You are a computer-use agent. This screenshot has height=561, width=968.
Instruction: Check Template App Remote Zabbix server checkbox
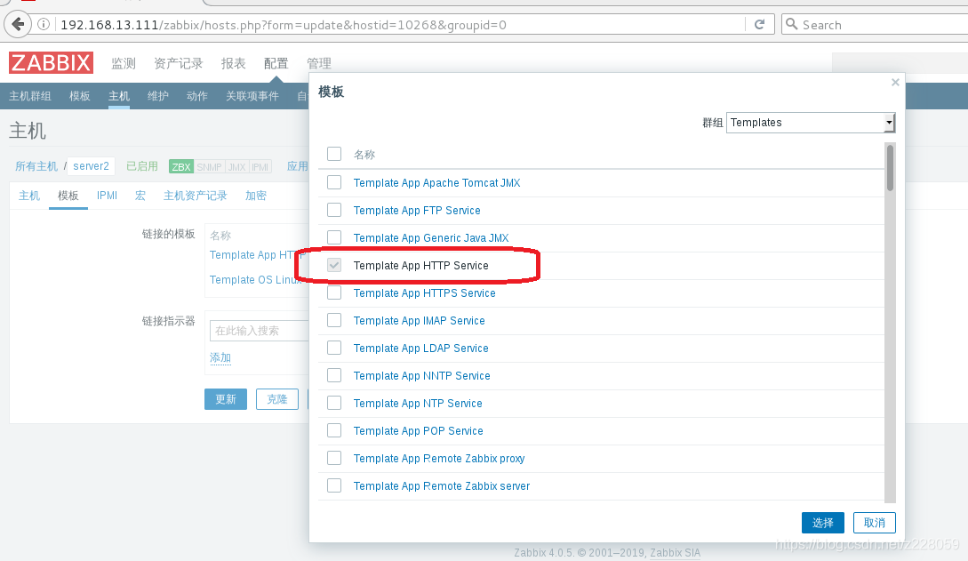coord(334,485)
